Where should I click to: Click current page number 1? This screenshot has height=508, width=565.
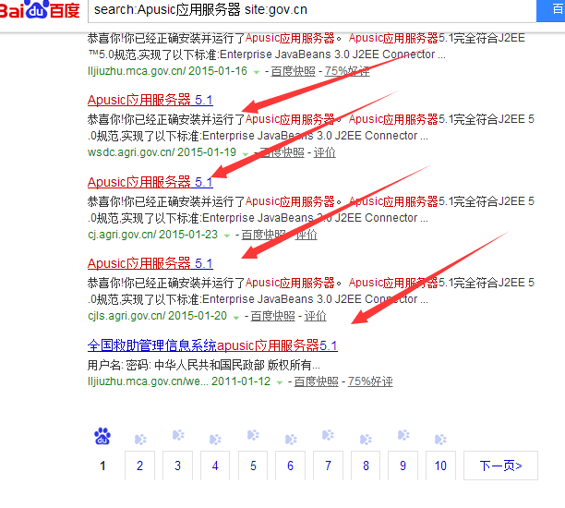tap(102, 466)
